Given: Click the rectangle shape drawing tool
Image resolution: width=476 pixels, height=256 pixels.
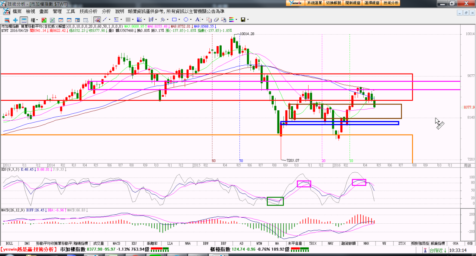Looking at the screenshot, I should coord(174,20).
